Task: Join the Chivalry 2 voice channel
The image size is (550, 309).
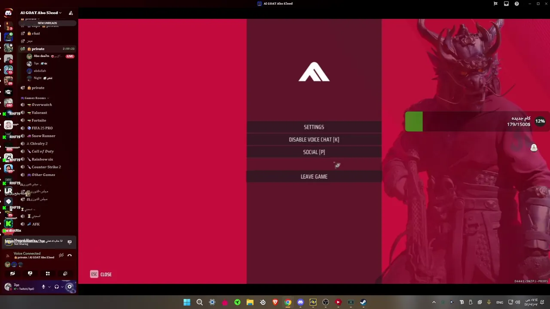Action: pos(47,143)
